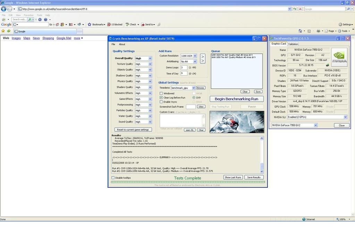Click the Home icon in IE command bar
This screenshot has height=232, width=355.
click(x=300, y=31)
